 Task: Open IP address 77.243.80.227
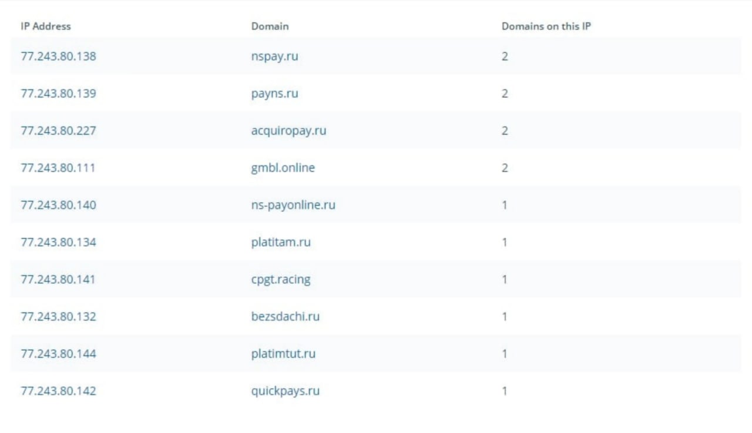[x=58, y=131]
